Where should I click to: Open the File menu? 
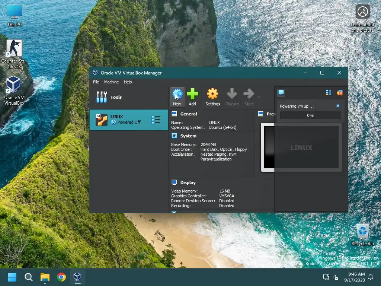[96, 82]
